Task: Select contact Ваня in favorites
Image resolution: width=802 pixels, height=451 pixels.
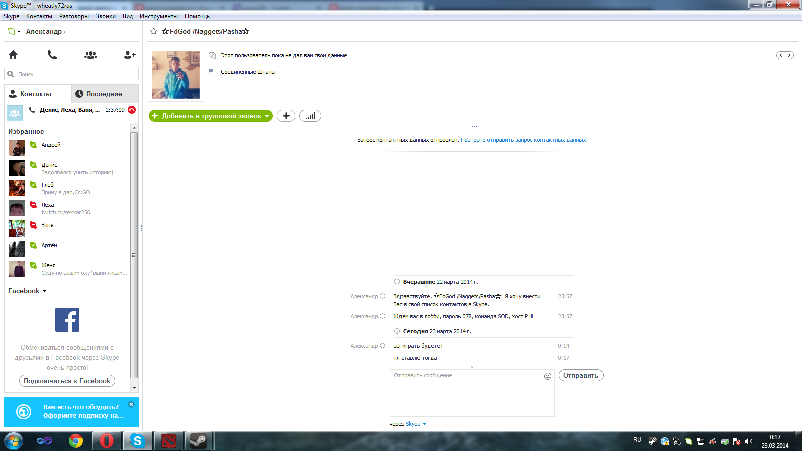Action: pos(68,229)
